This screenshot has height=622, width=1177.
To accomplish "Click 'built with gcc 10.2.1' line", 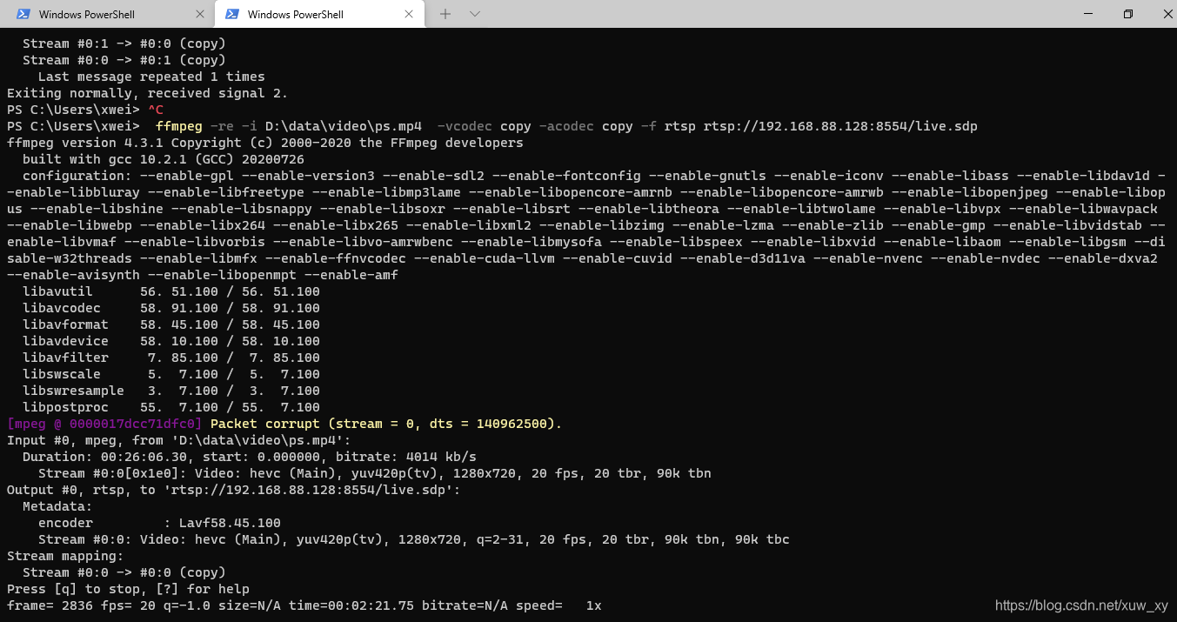I will pyautogui.click(x=164, y=159).
